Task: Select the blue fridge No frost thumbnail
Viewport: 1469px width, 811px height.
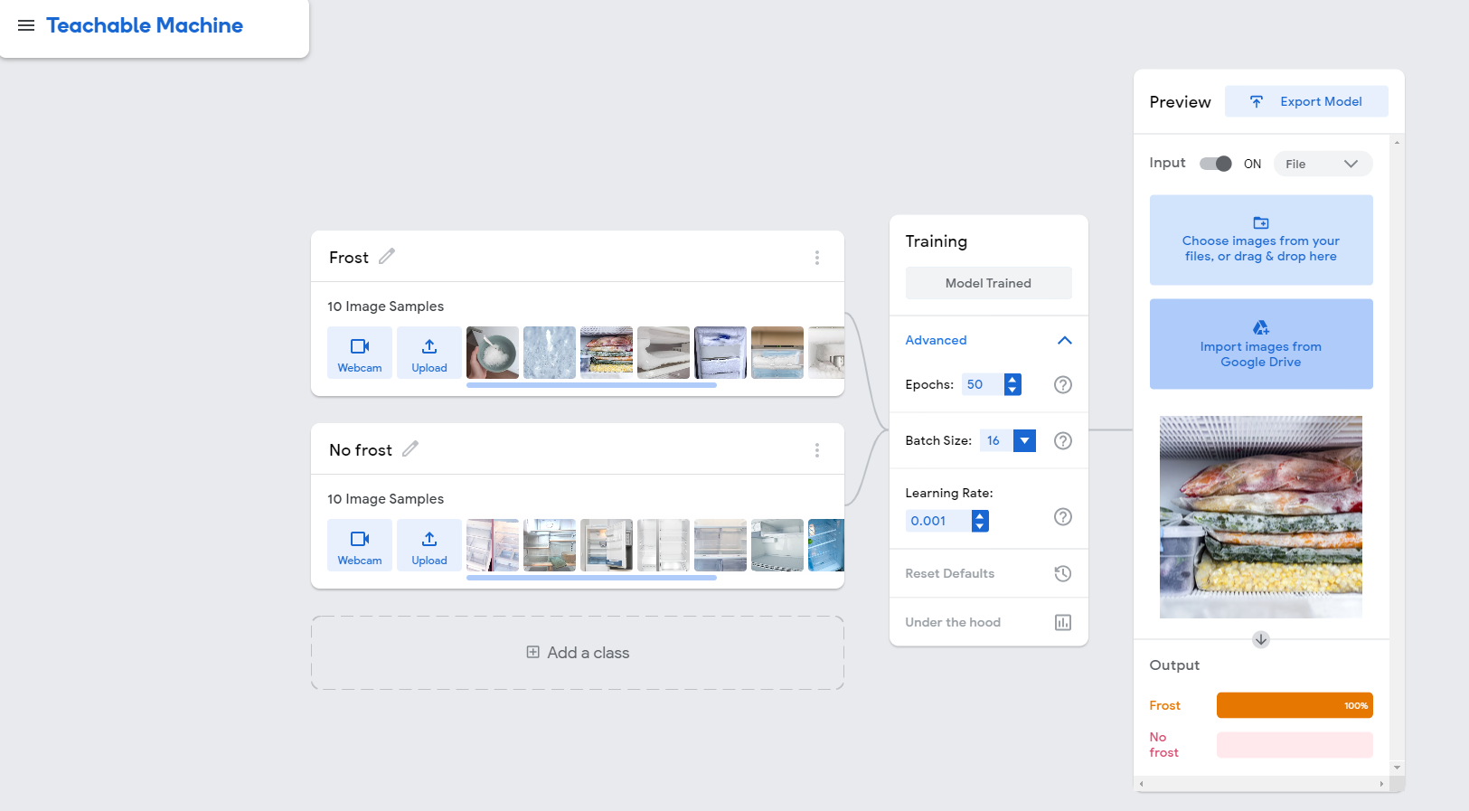Action: [x=825, y=545]
